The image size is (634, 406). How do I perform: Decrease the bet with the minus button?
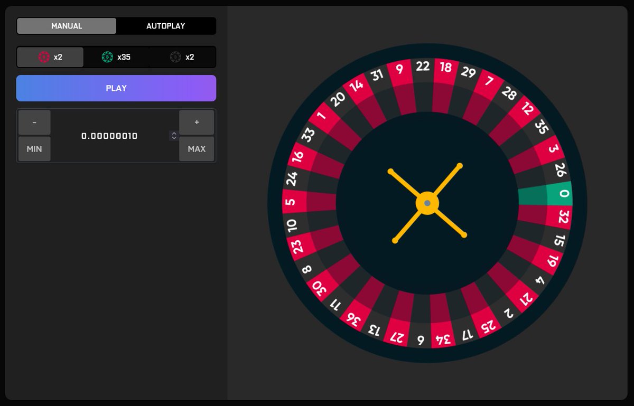pos(34,122)
